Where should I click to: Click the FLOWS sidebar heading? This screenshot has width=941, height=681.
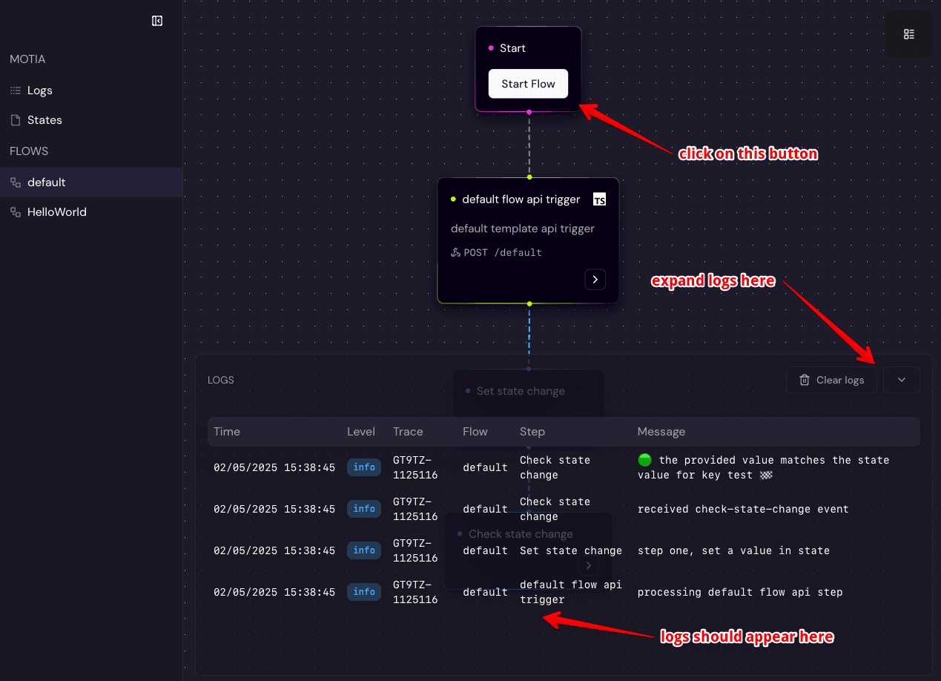[29, 151]
